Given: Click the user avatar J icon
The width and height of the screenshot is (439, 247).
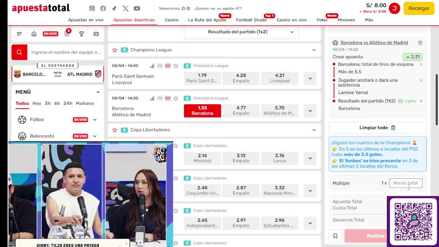Looking at the screenshot, I should point(394,8).
